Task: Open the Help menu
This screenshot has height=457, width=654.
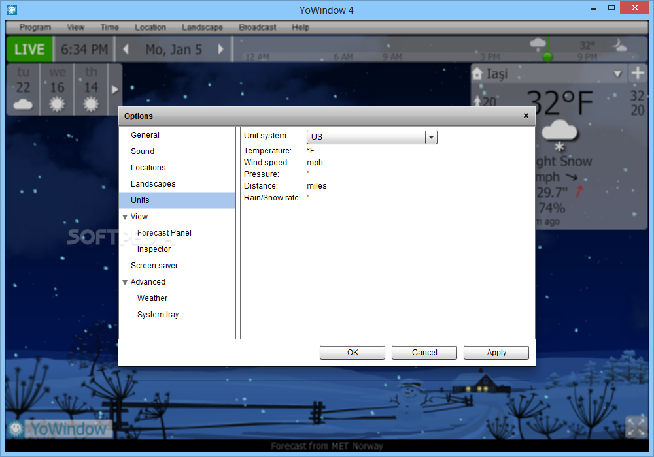Action: (300, 27)
